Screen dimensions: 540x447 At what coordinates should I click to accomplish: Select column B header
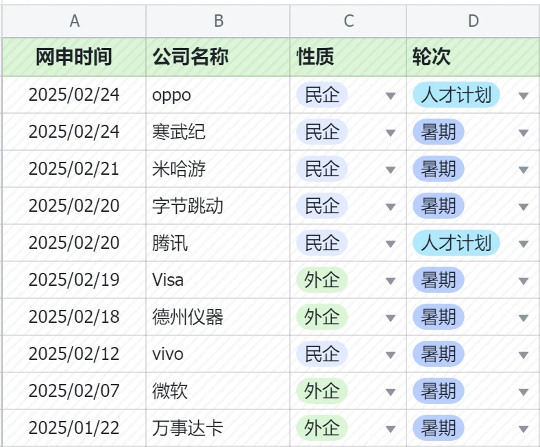point(218,21)
